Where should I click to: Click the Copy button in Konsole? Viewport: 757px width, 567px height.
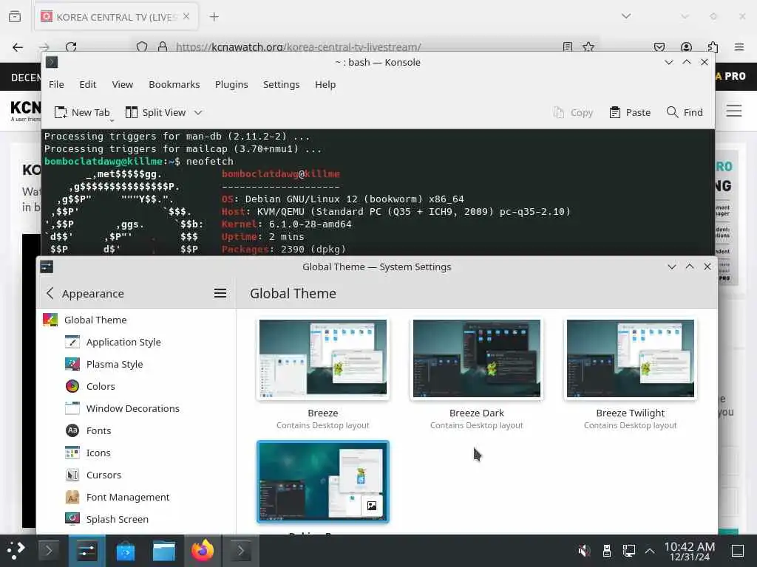tap(573, 112)
